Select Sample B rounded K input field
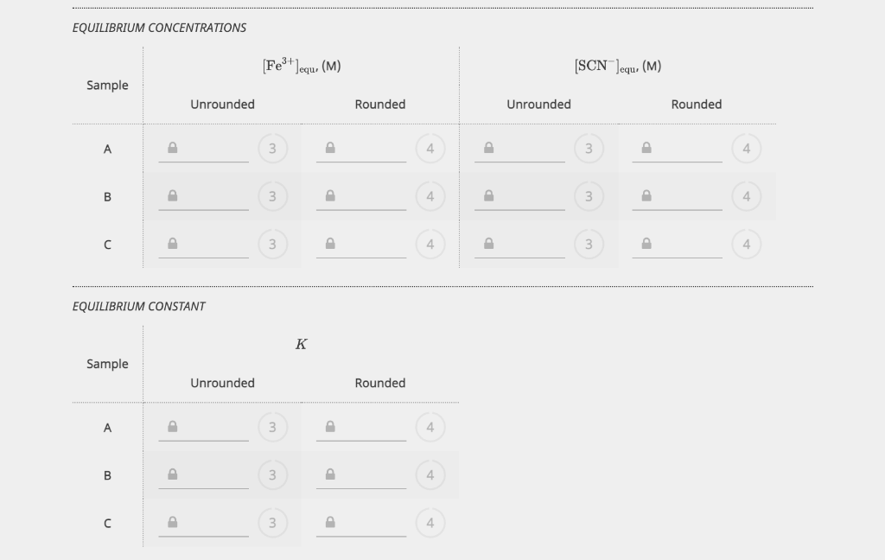Screen dimensions: 885x560 [361, 476]
